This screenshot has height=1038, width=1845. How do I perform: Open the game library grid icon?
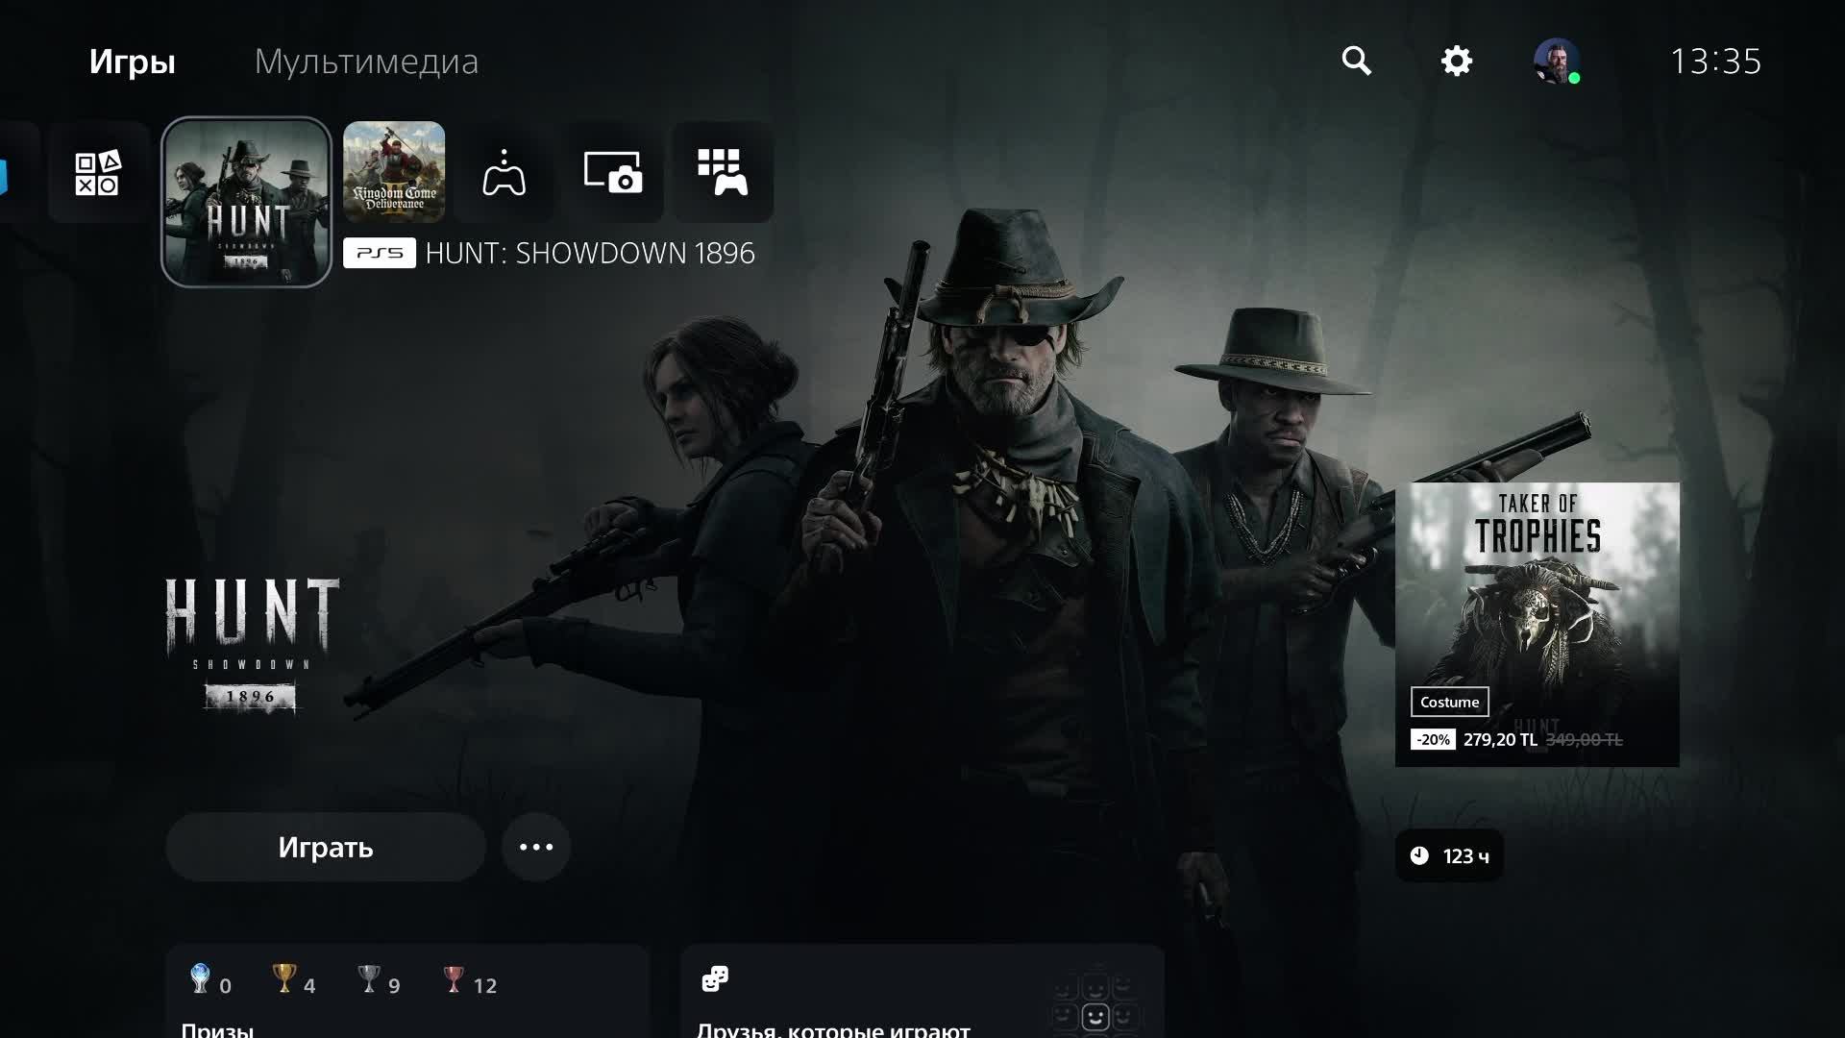[x=723, y=173]
